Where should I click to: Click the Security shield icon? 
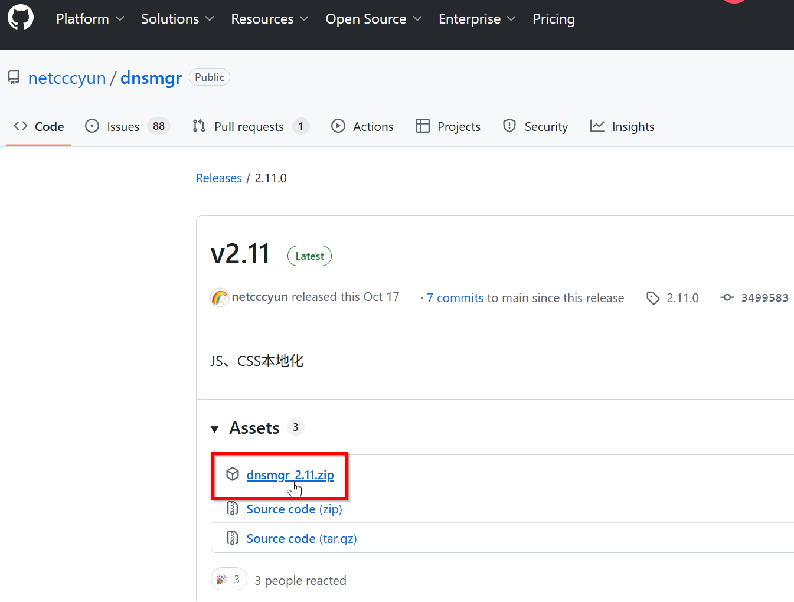(509, 126)
